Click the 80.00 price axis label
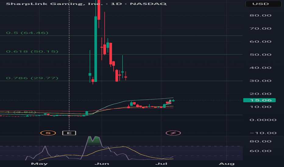284x167 pixels. [x=261, y=15]
